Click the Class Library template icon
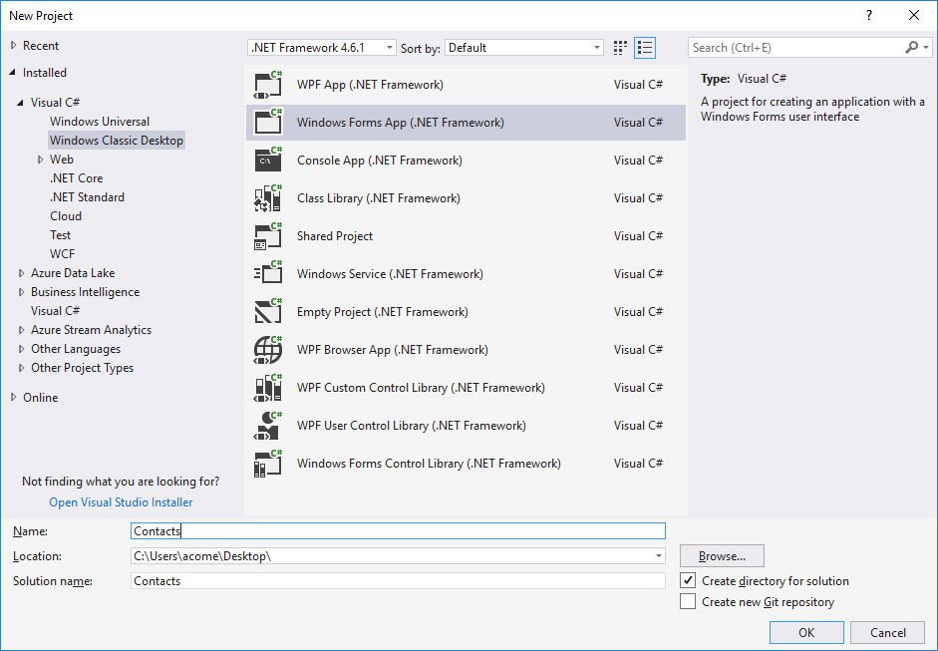Viewport: 938px width, 651px height. click(x=268, y=198)
